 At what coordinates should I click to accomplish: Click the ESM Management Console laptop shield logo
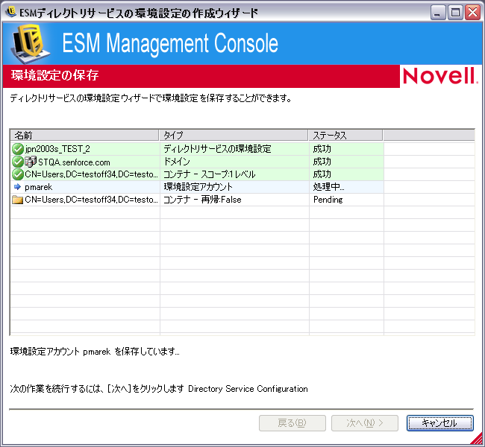pos(30,43)
